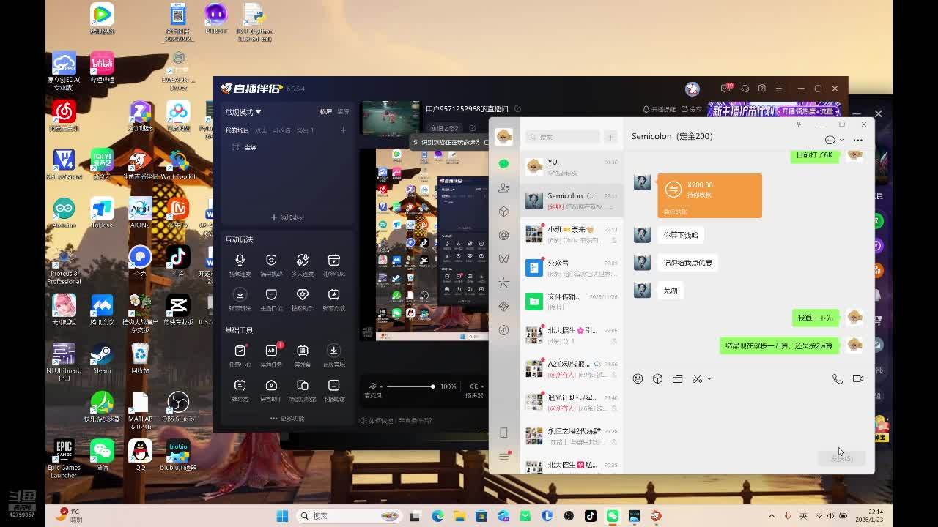Open the WeChat contacts sidebar icon
The width and height of the screenshot is (938, 527).
[503, 188]
